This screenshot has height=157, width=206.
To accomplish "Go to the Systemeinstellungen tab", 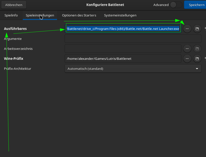I will tap(120, 15).
